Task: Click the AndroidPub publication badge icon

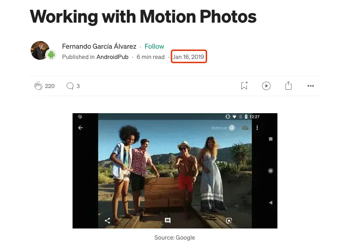Action: pos(51,55)
